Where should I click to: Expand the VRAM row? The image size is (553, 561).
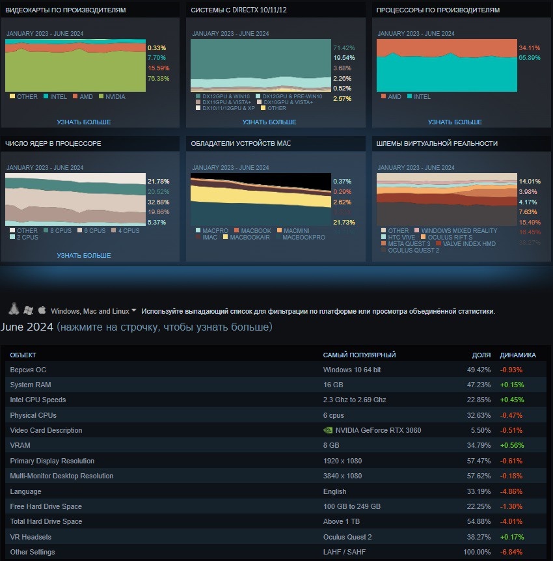(x=276, y=445)
